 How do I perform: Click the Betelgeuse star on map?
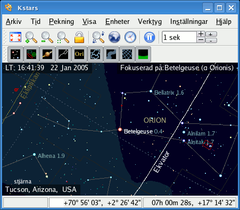120,129
